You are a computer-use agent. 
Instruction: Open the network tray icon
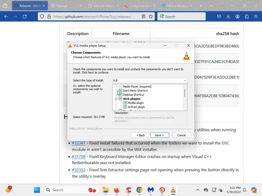(214, 190)
